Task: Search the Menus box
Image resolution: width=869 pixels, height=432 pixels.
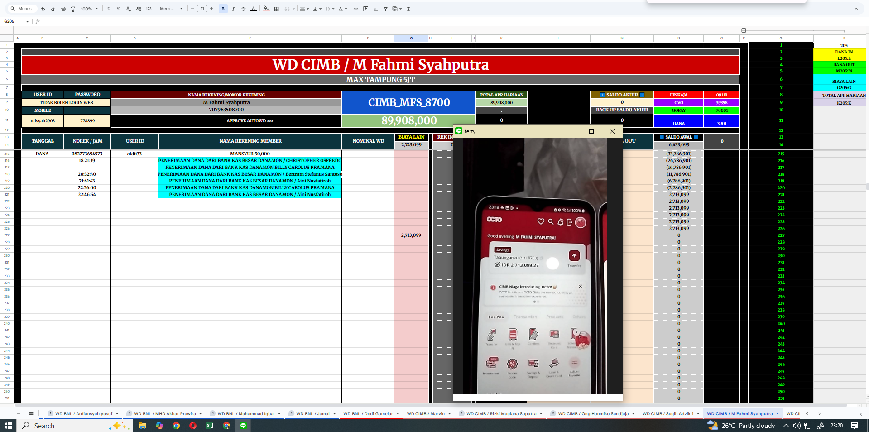Action: point(23,9)
